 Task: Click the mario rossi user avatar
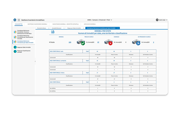pyautogui.click(x=157, y=20)
